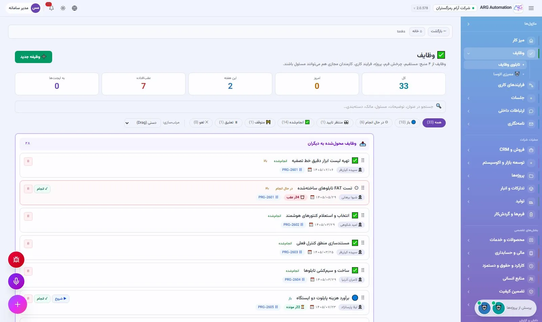The width and height of the screenshot is (542, 322).
Task: Click the red bug report button
Action: click(x=16, y=260)
